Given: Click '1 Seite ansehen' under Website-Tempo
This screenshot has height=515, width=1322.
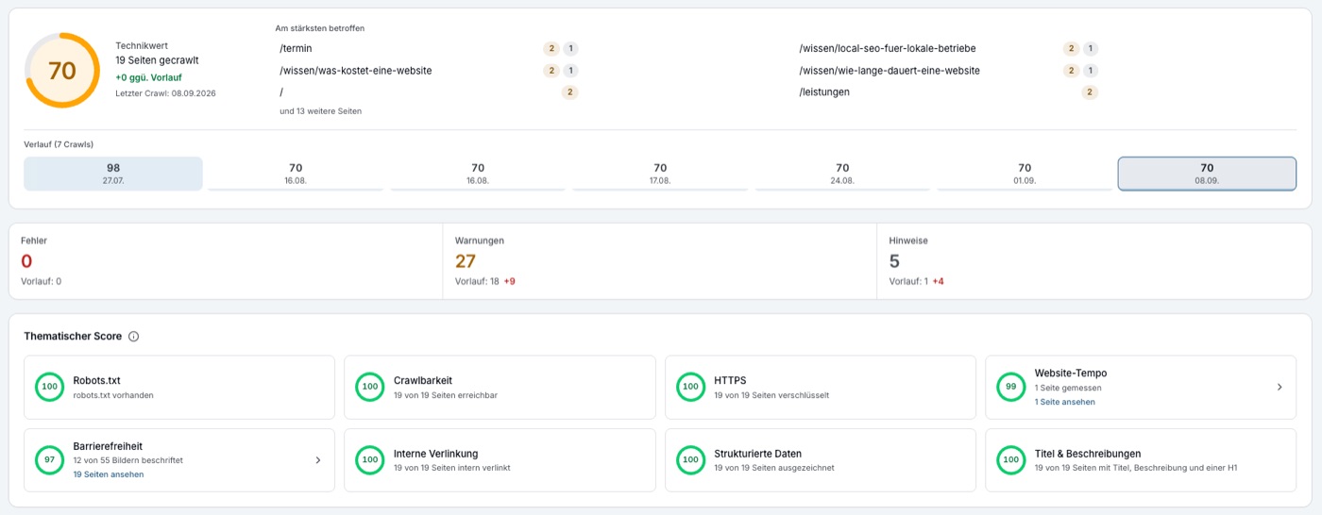Looking at the screenshot, I should coord(1065,402).
